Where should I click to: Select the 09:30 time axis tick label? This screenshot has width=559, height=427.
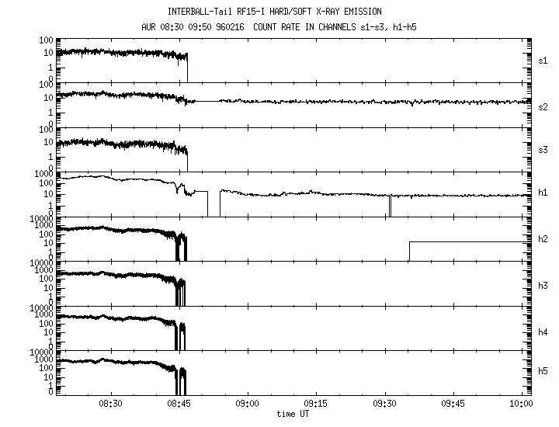coord(384,404)
